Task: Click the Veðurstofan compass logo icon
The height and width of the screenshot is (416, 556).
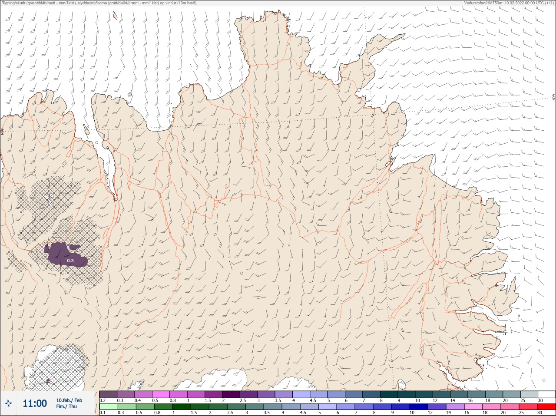Action: pyautogui.click(x=8, y=404)
